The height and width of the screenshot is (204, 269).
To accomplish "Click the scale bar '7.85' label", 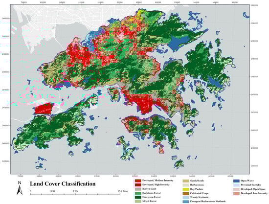I will [75, 191].
